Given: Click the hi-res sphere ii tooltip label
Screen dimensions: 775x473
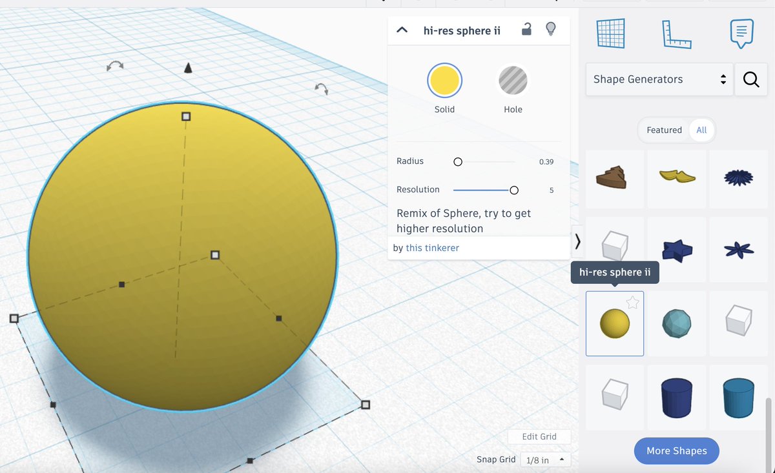Looking at the screenshot, I should coord(614,272).
